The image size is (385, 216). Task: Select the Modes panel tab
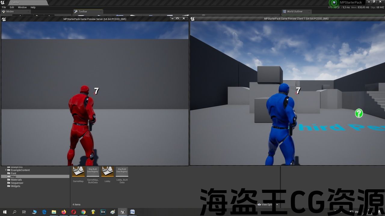[10, 11]
